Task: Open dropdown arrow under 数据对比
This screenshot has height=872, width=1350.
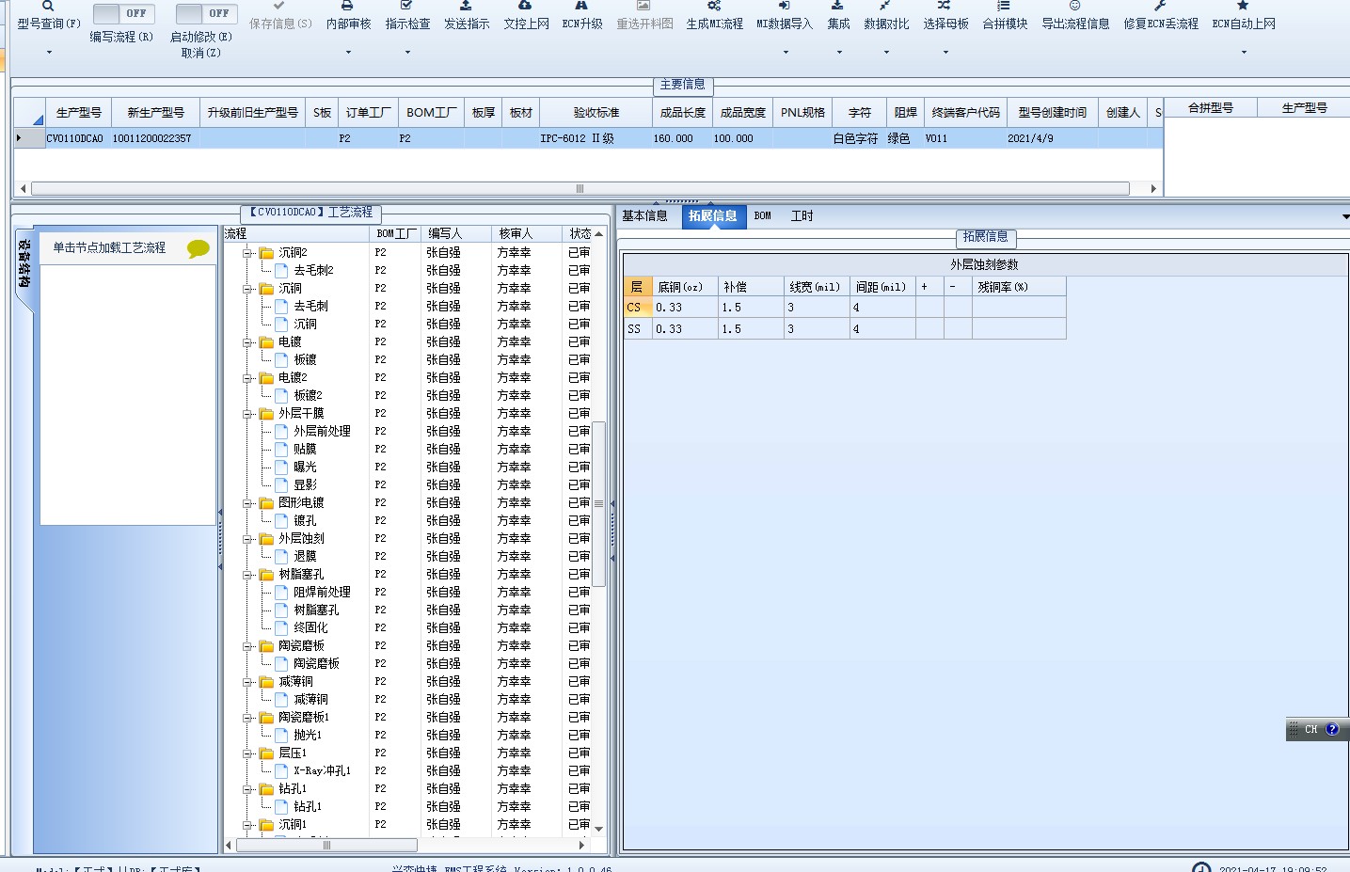Action: click(886, 53)
